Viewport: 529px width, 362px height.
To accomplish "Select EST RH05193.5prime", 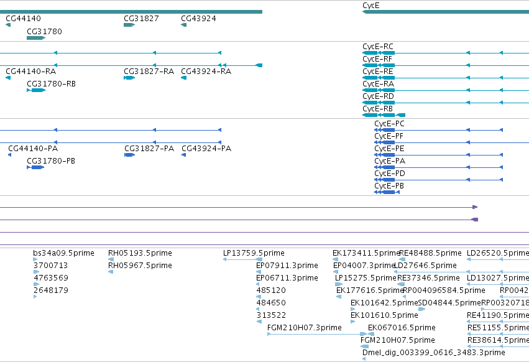I will pyautogui.click(x=140, y=253).
